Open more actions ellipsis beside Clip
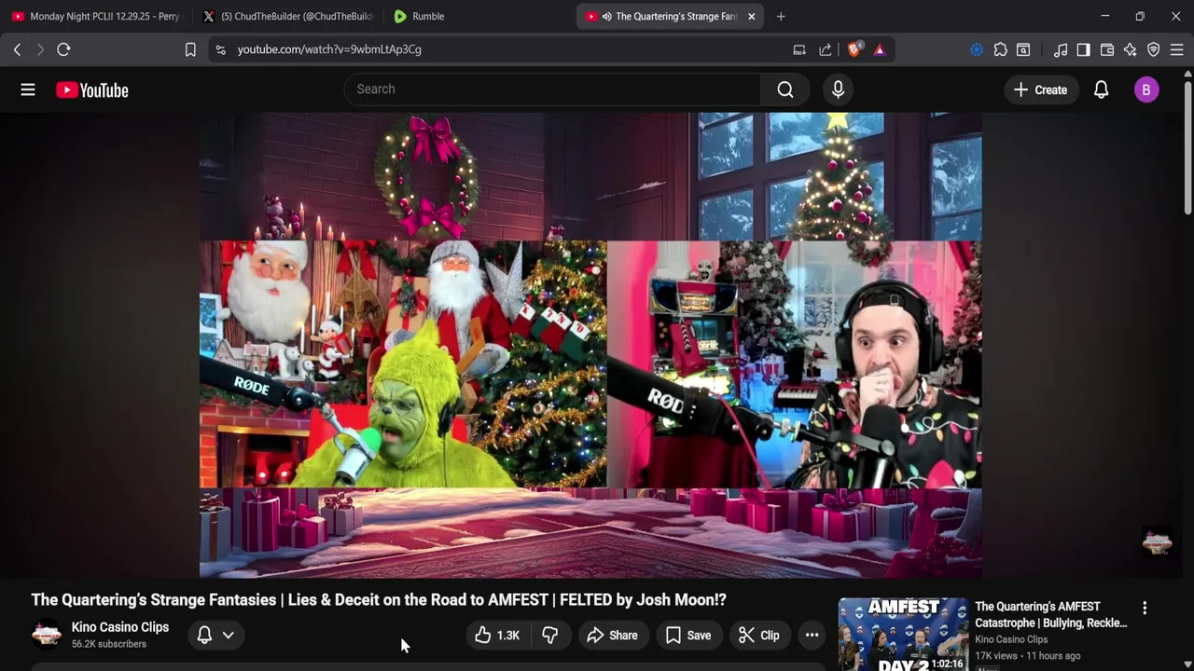1194x671 pixels. [x=812, y=636]
